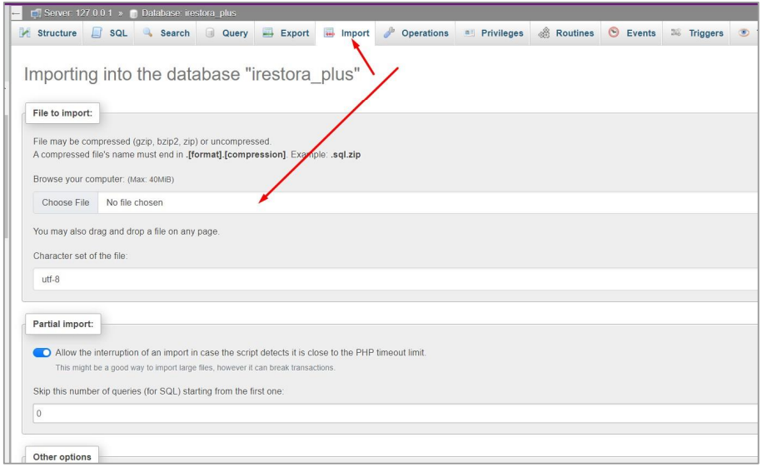The height and width of the screenshot is (467, 762).
Task: Click the Export tab icon
Action: tap(268, 33)
